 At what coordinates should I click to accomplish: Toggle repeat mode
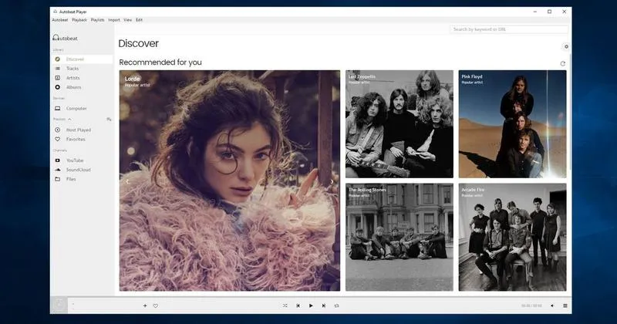[336, 305]
